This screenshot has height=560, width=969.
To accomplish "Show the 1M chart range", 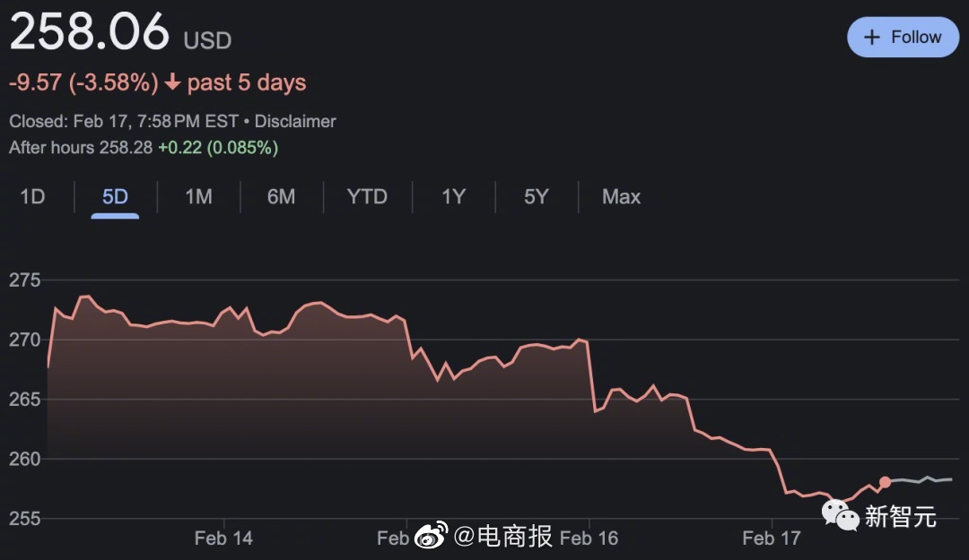I will coord(198,197).
